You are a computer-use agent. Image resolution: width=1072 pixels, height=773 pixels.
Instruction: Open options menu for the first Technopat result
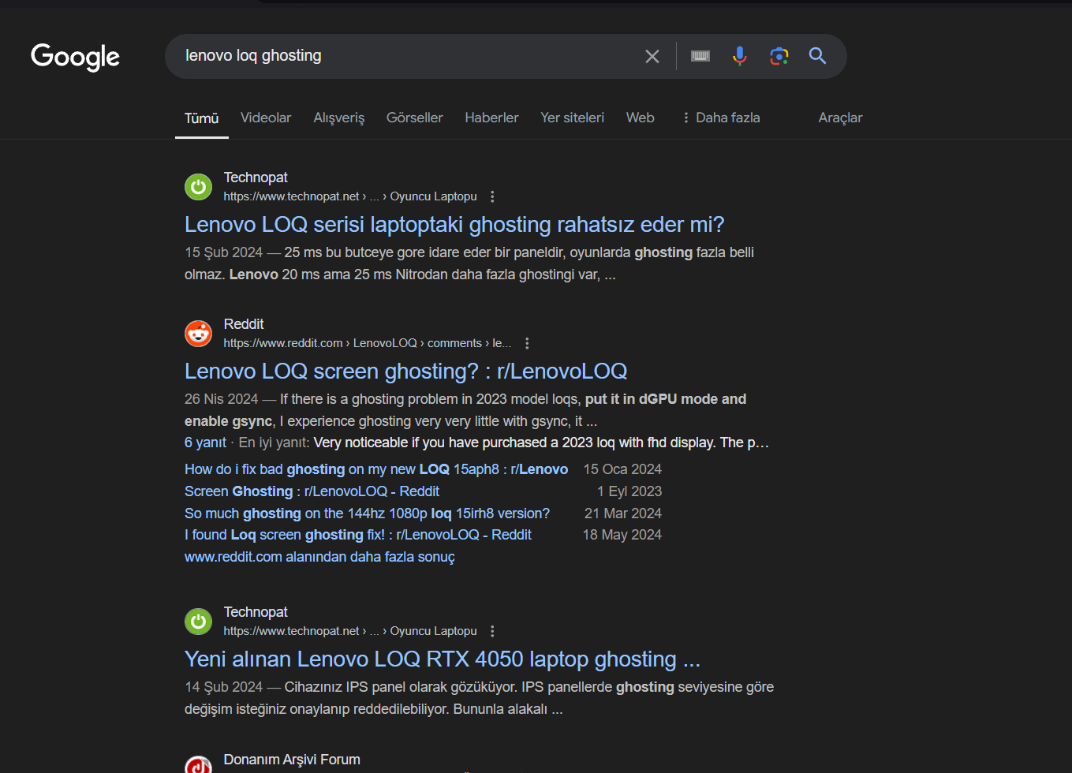[x=493, y=196]
